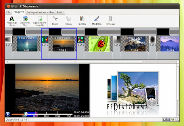Cut the slide with the Taglia scissors
Screen dimensions: 184x126
55,19
